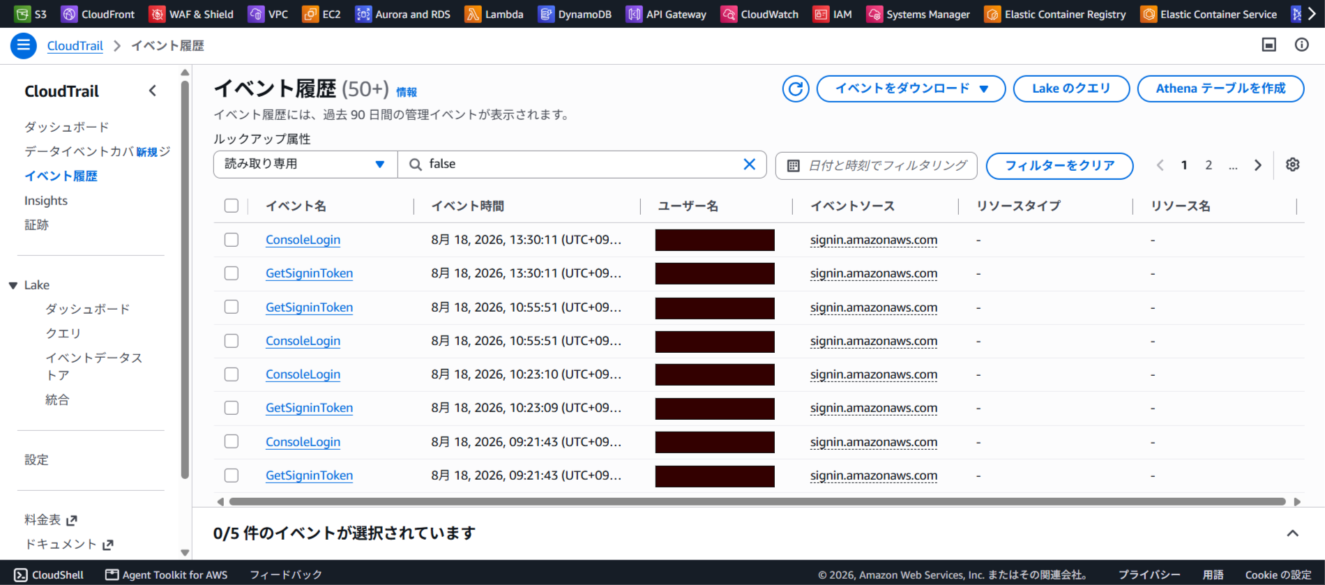1325x585 pixels.
Task: Tick the select-all events header checkbox
Action: [232, 206]
